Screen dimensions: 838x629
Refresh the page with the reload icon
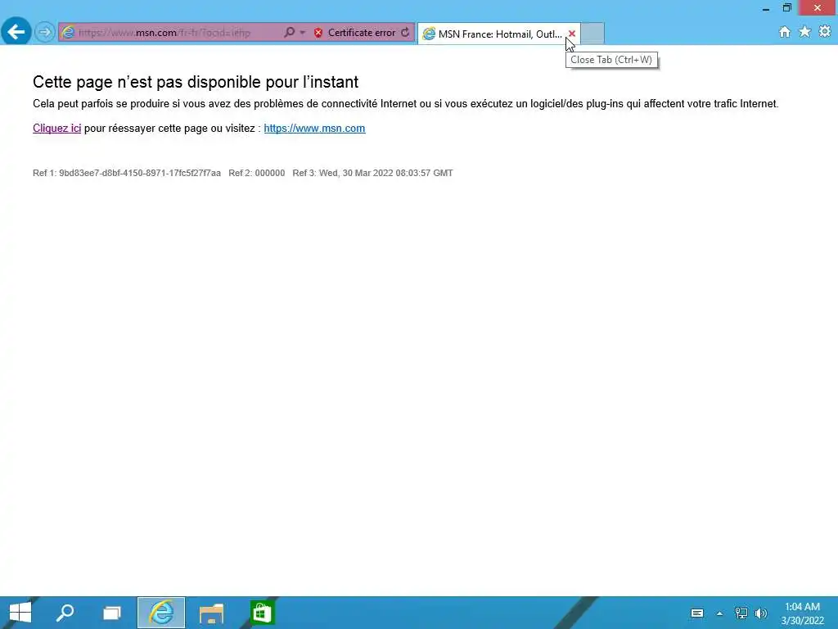point(405,33)
